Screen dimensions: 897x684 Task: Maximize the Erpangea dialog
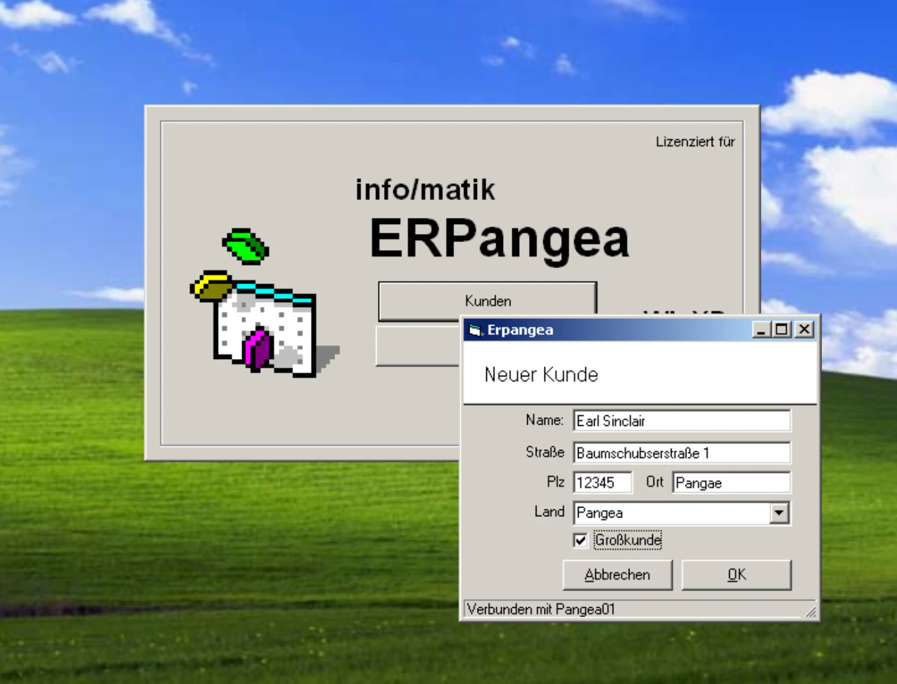pyautogui.click(x=781, y=330)
